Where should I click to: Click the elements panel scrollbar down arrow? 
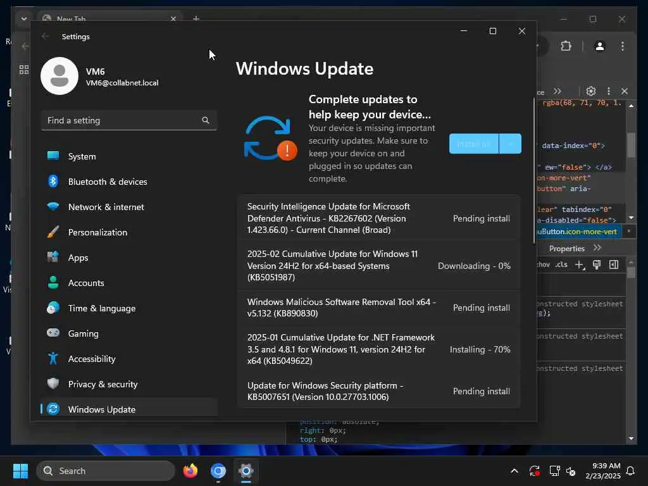click(x=631, y=218)
